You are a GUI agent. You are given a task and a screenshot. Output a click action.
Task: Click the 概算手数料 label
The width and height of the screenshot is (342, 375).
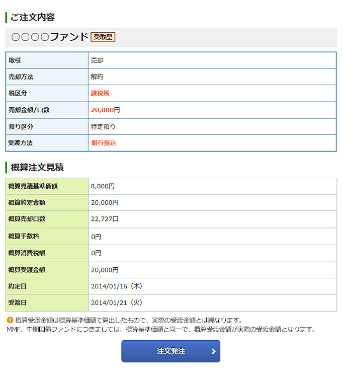(24, 236)
